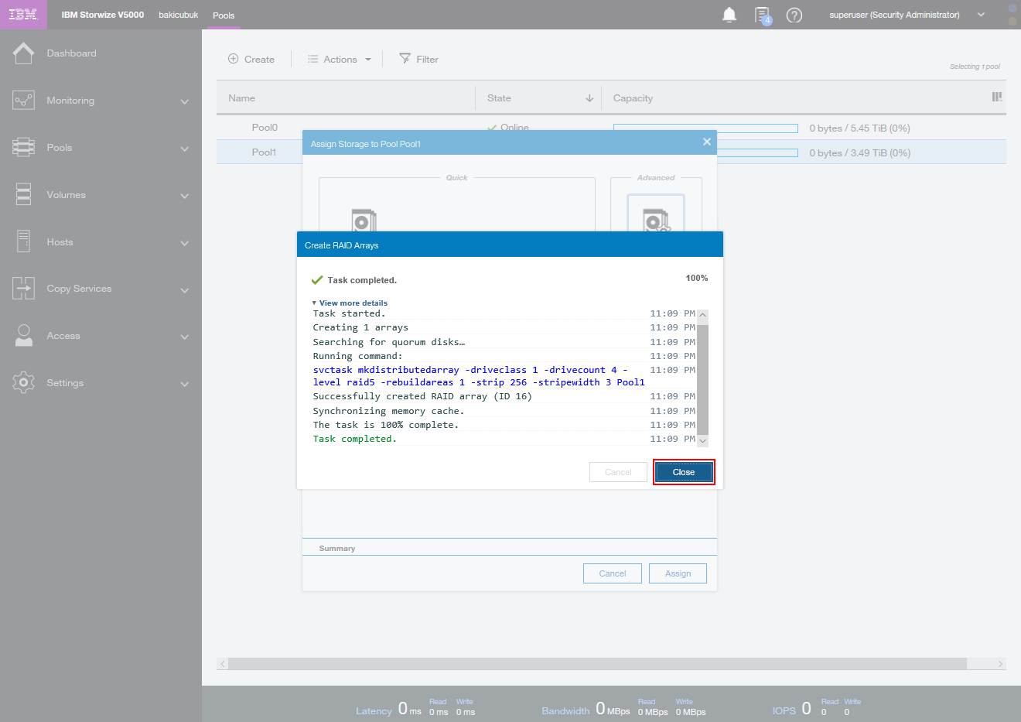Click the bakicubuk system name
This screenshot has width=1021, height=722.
[x=179, y=15]
